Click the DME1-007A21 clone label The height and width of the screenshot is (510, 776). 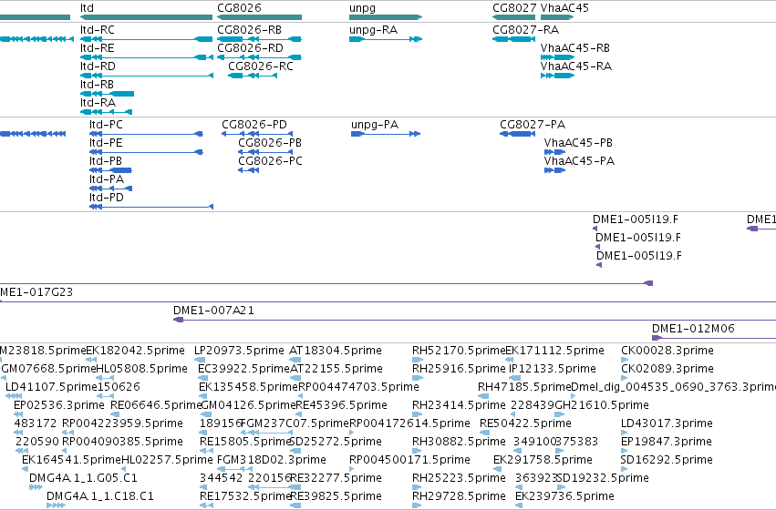[213, 311]
